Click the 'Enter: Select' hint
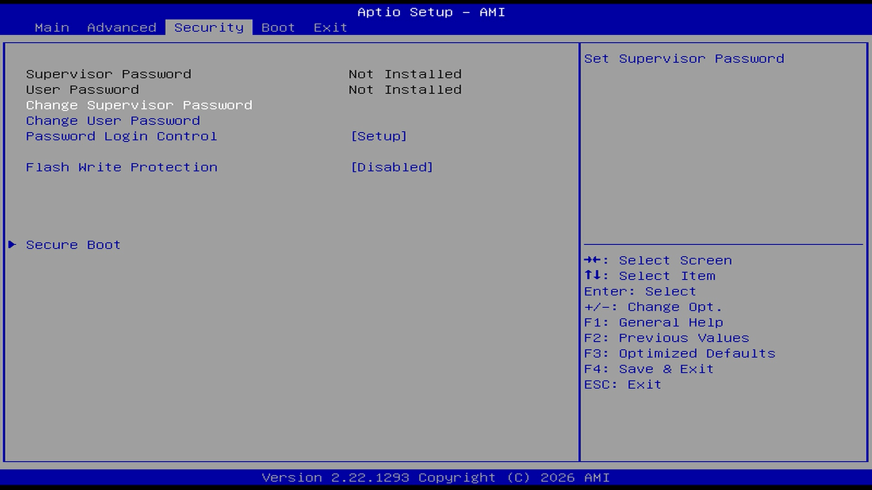This screenshot has width=872, height=490. click(640, 291)
